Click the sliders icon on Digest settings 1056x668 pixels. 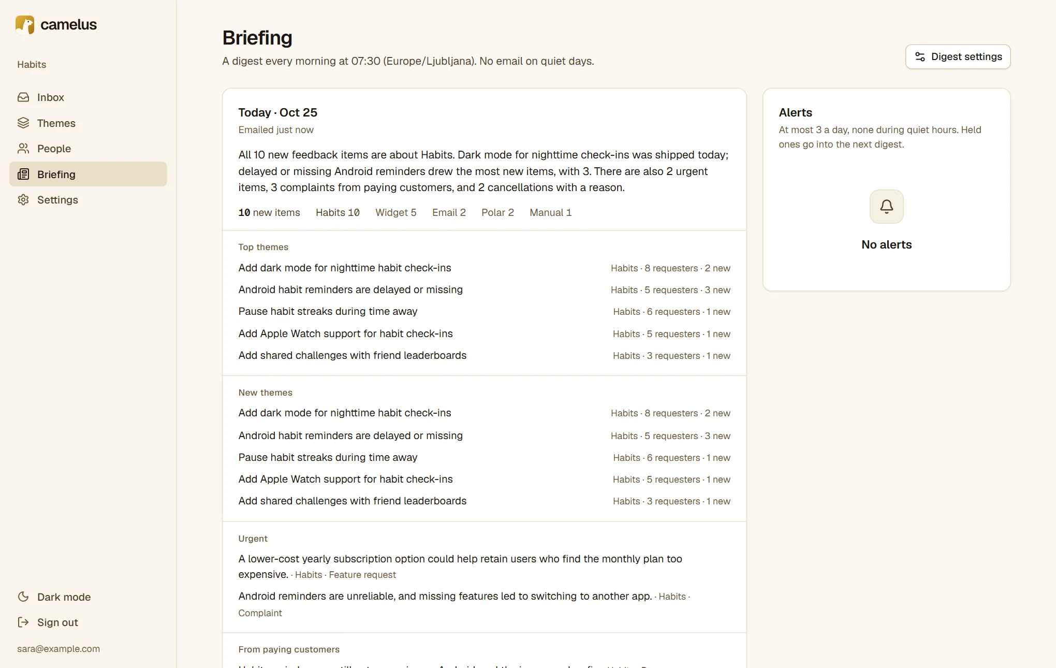(x=920, y=57)
